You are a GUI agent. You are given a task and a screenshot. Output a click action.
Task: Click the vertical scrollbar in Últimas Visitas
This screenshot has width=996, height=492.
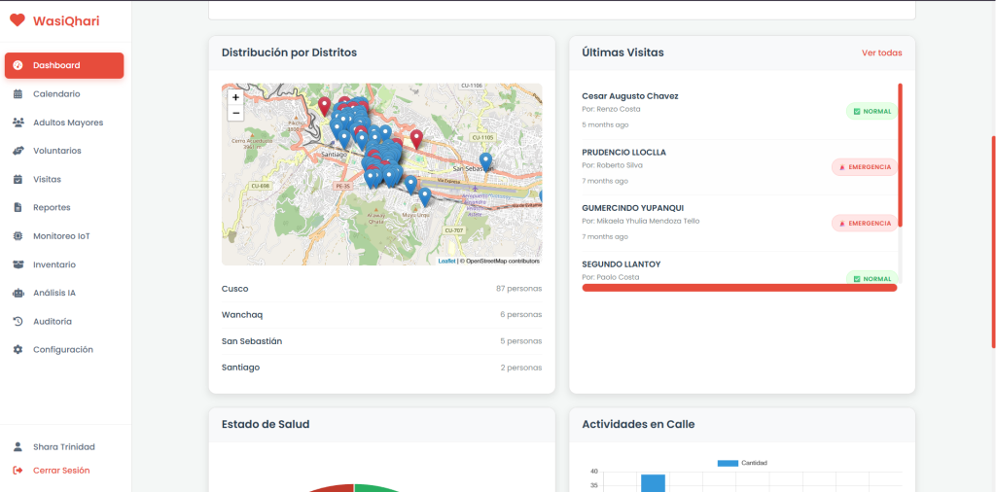click(x=900, y=155)
